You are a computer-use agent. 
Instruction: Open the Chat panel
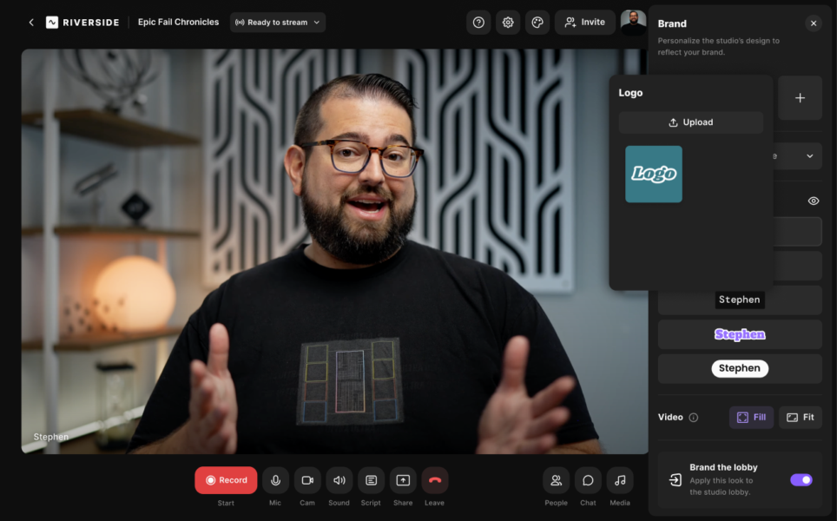[588, 479]
